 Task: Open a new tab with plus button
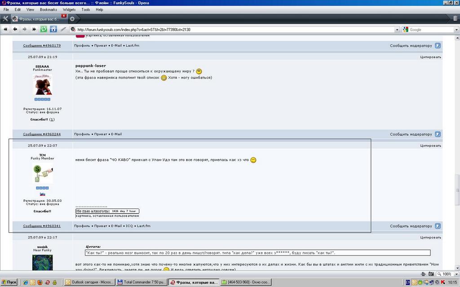72,19
